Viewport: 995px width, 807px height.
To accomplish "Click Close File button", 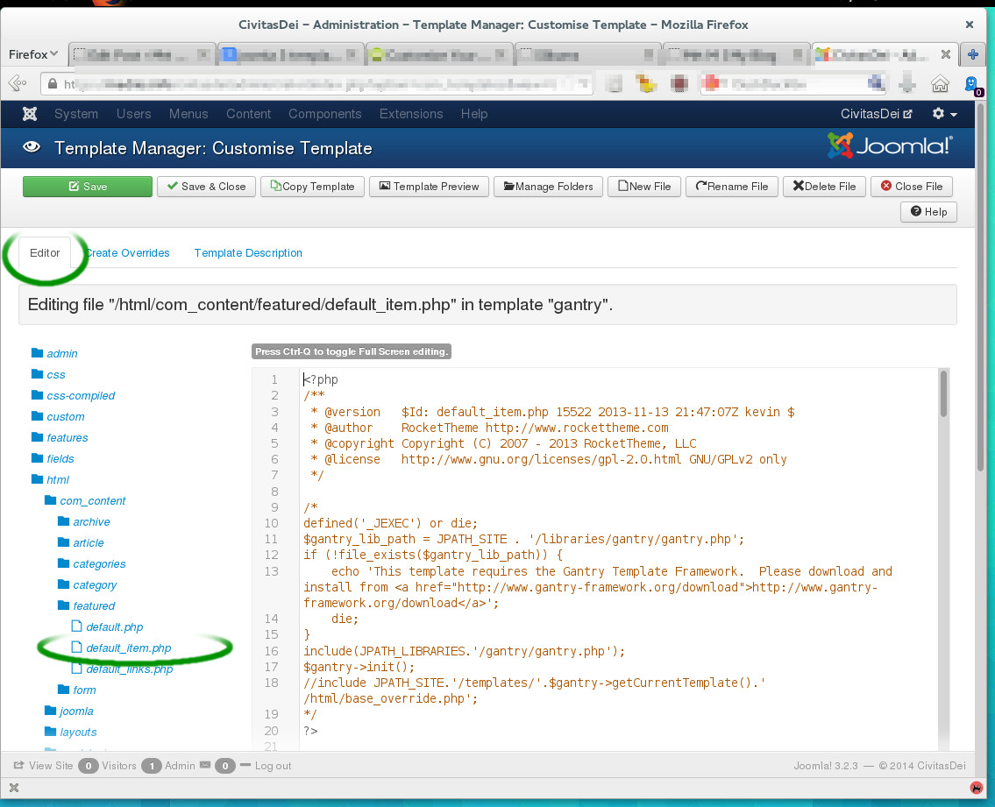I will (x=911, y=187).
